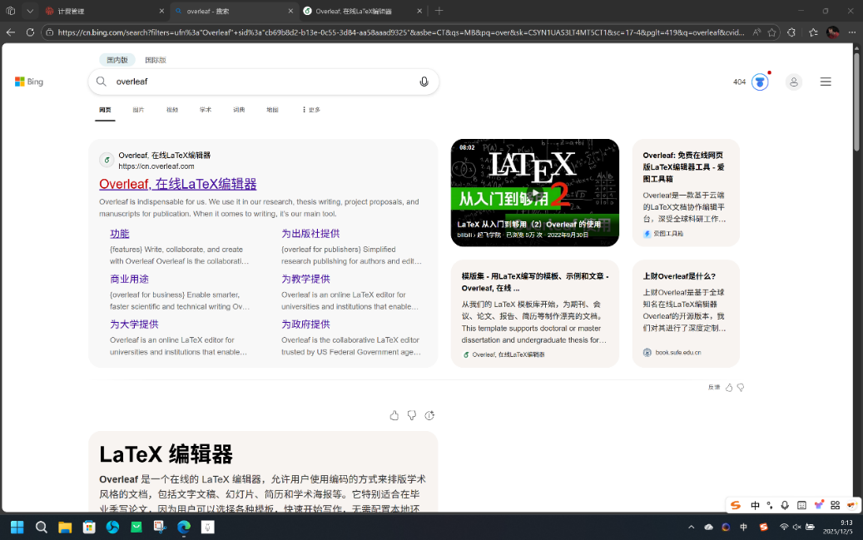863x540 pixels.
Task: Expand the 更多 search categories menu
Action: click(x=310, y=110)
